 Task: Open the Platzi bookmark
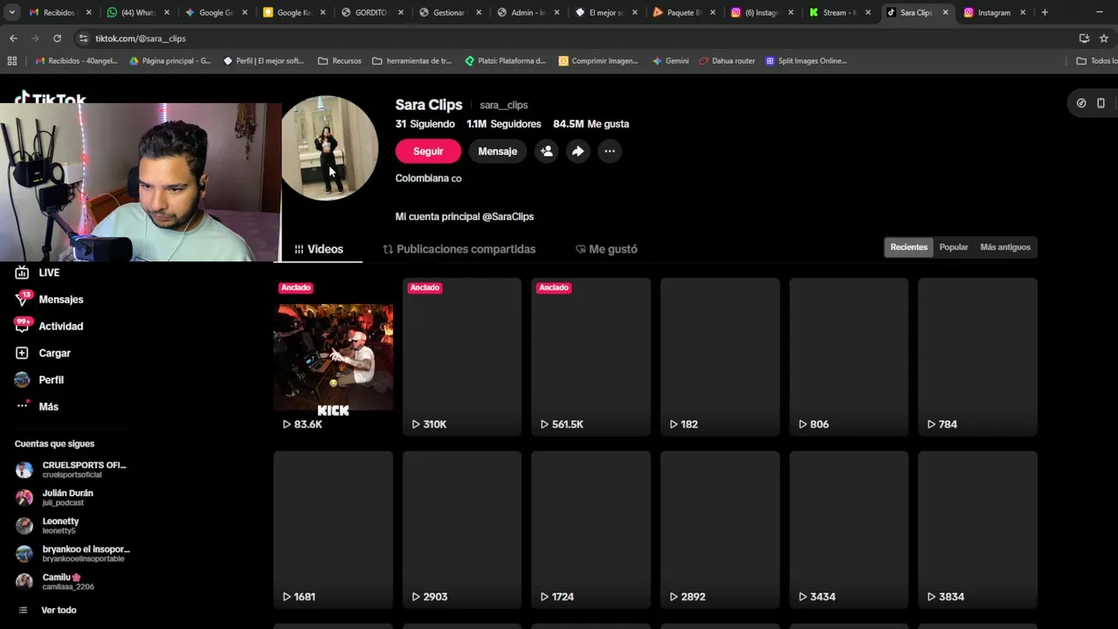coord(505,61)
